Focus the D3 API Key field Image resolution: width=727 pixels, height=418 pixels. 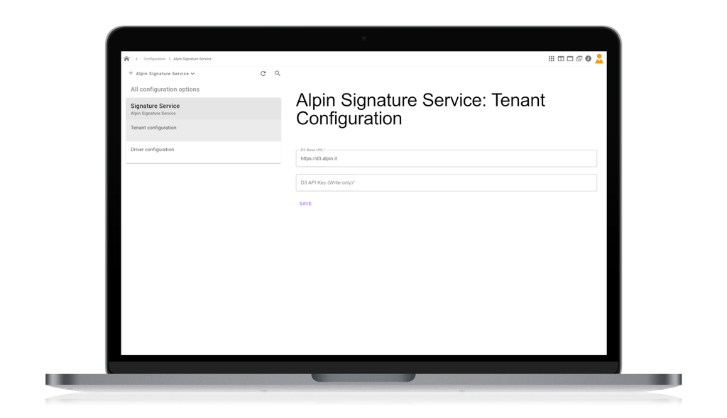tap(446, 182)
